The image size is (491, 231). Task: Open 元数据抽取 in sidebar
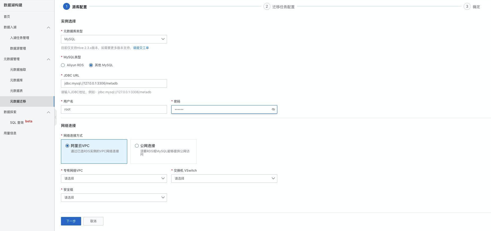coord(27,70)
